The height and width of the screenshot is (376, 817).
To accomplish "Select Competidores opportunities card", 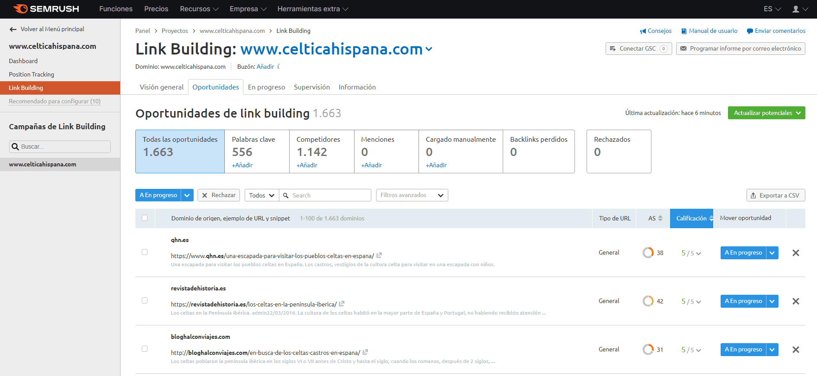I will [x=322, y=152].
